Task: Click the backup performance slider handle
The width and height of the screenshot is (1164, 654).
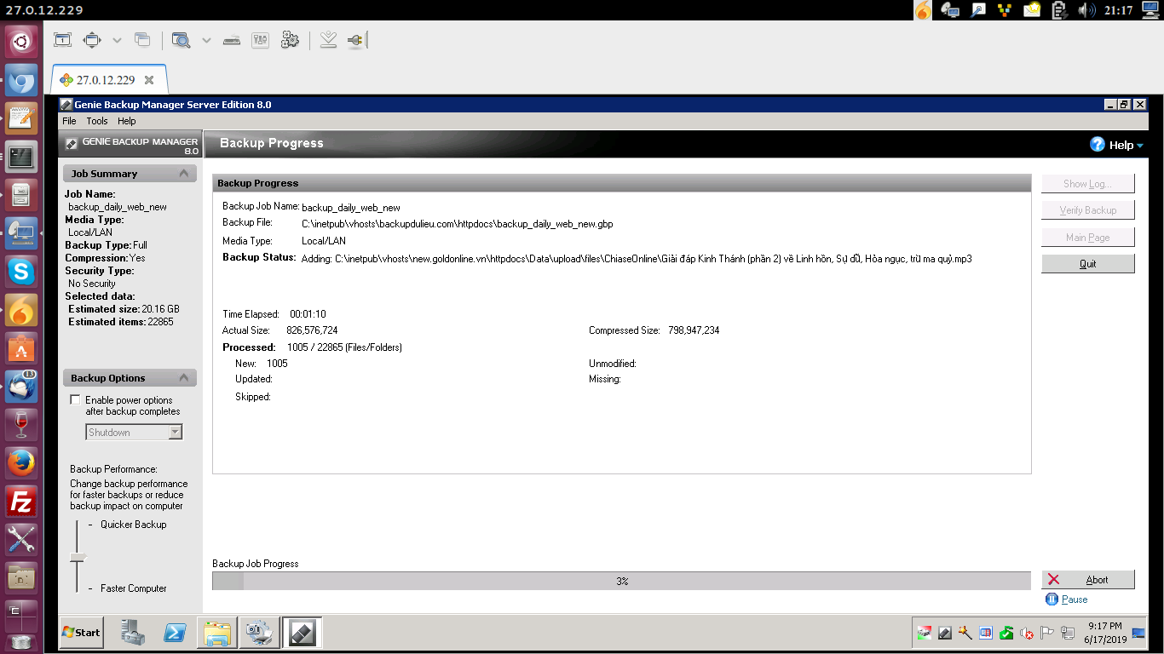Action: 78,557
